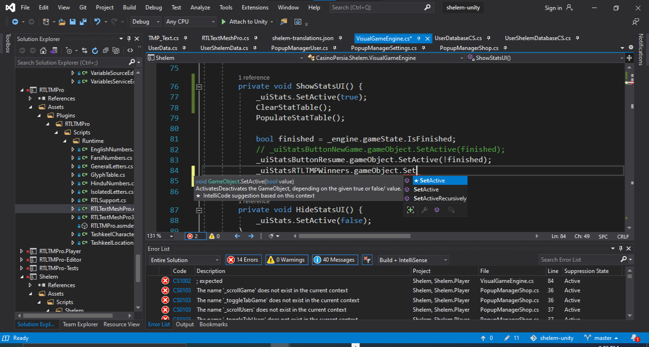Click the Attach to Unity play button

(x=222, y=21)
